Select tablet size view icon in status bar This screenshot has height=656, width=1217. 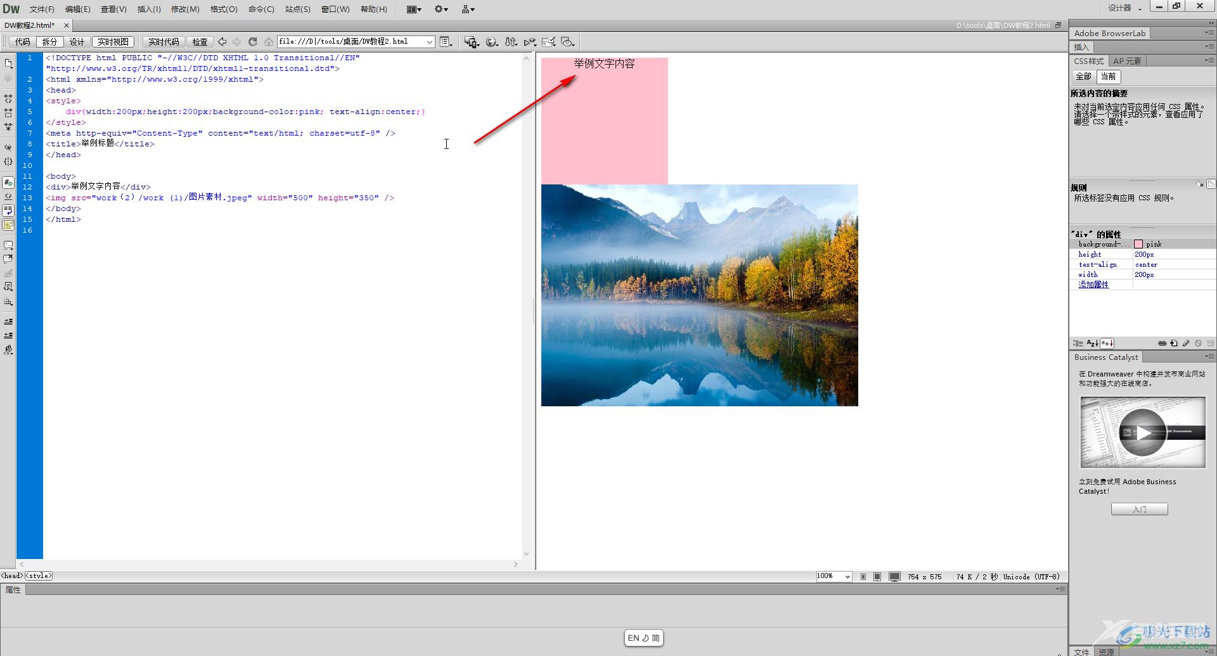(x=877, y=577)
